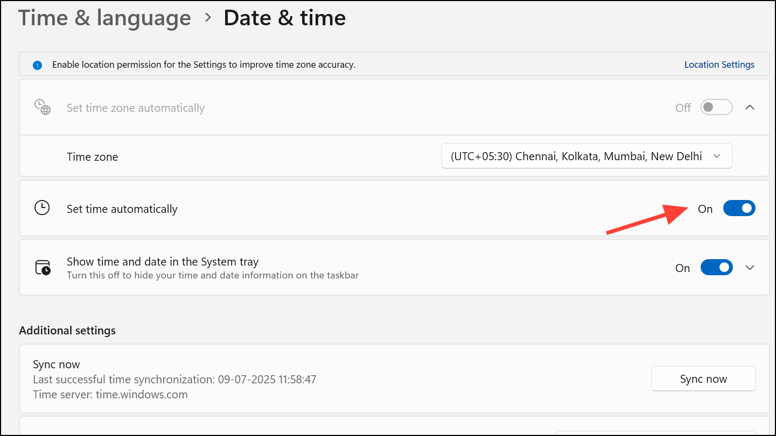Click the clock icon beside Set time automatically

(42, 209)
